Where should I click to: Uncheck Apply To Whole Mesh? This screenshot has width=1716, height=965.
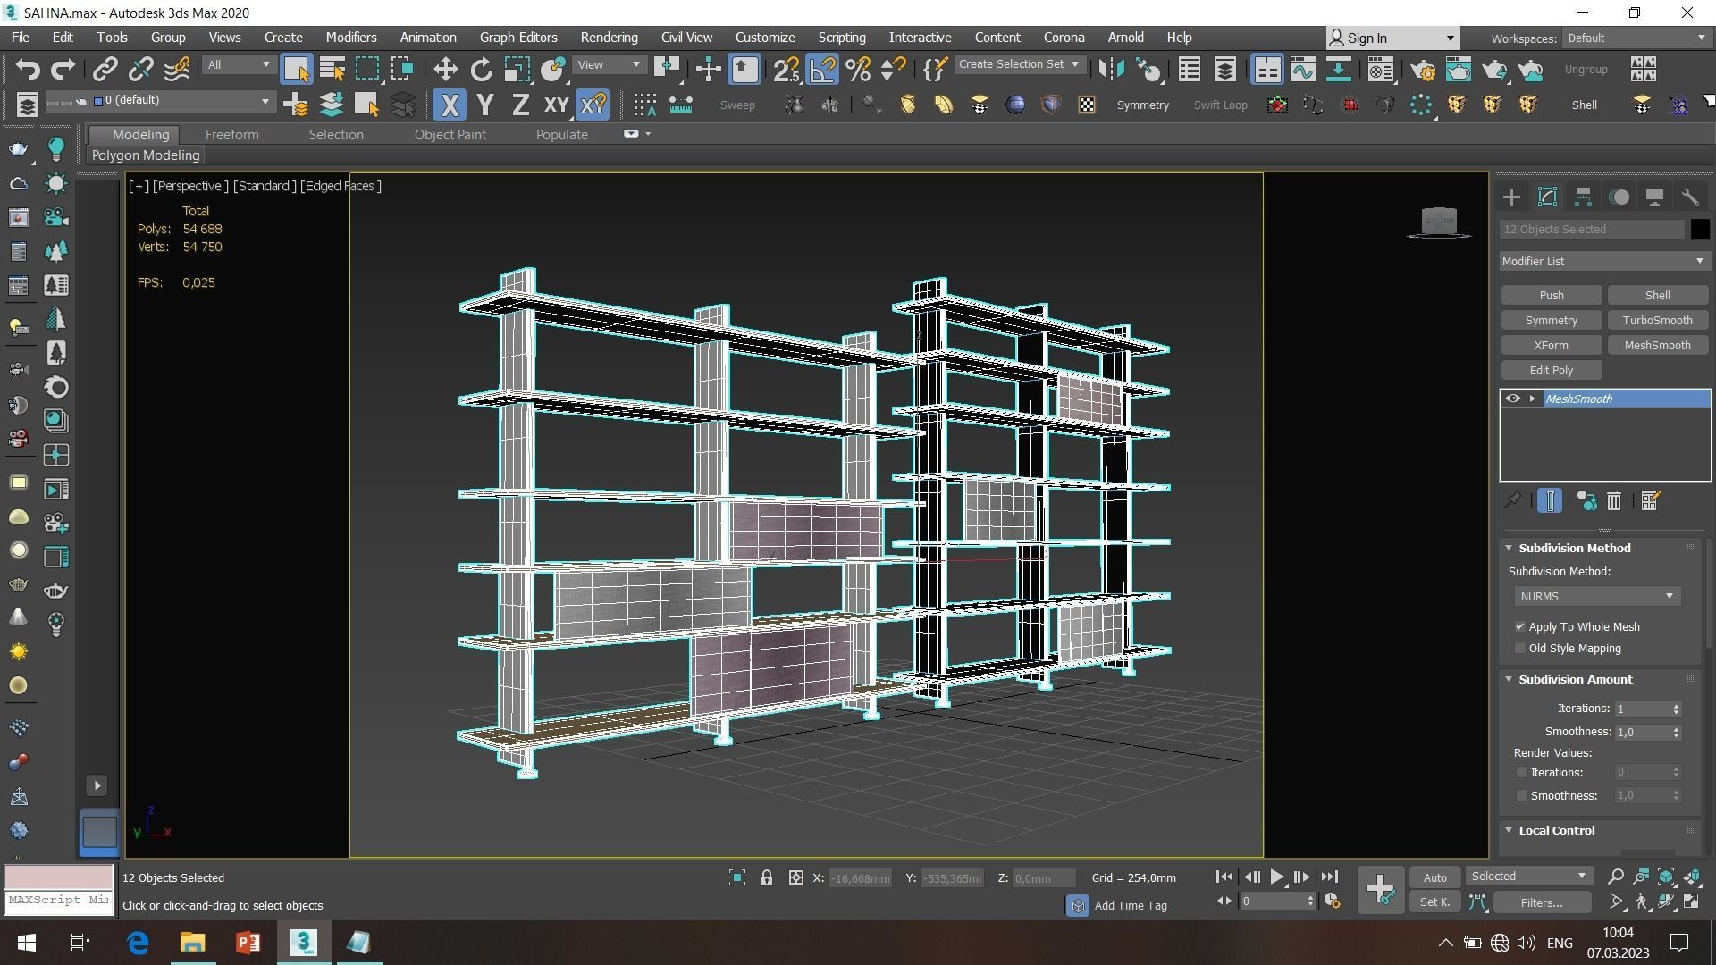pyautogui.click(x=1519, y=626)
